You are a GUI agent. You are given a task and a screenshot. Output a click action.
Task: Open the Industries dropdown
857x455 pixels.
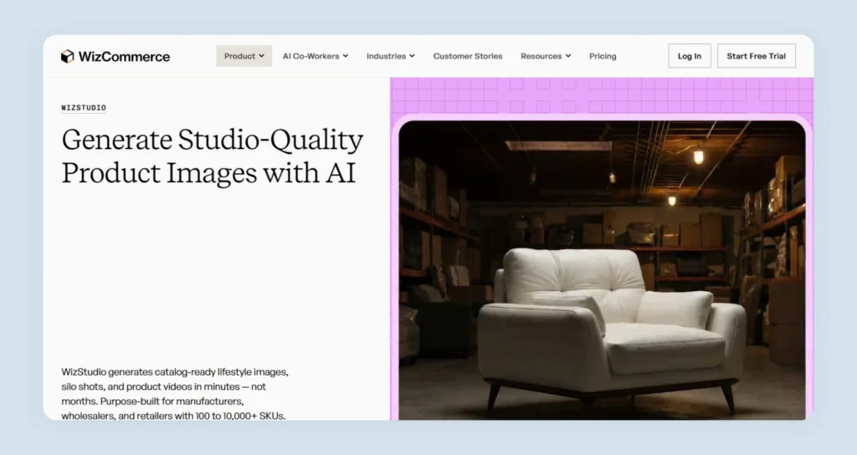coord(390,56)
